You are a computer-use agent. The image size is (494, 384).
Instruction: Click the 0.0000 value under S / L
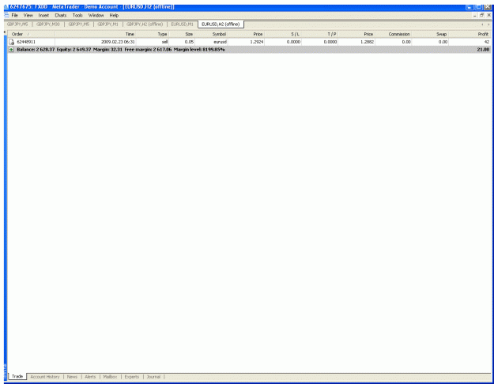tap(293, 42)
